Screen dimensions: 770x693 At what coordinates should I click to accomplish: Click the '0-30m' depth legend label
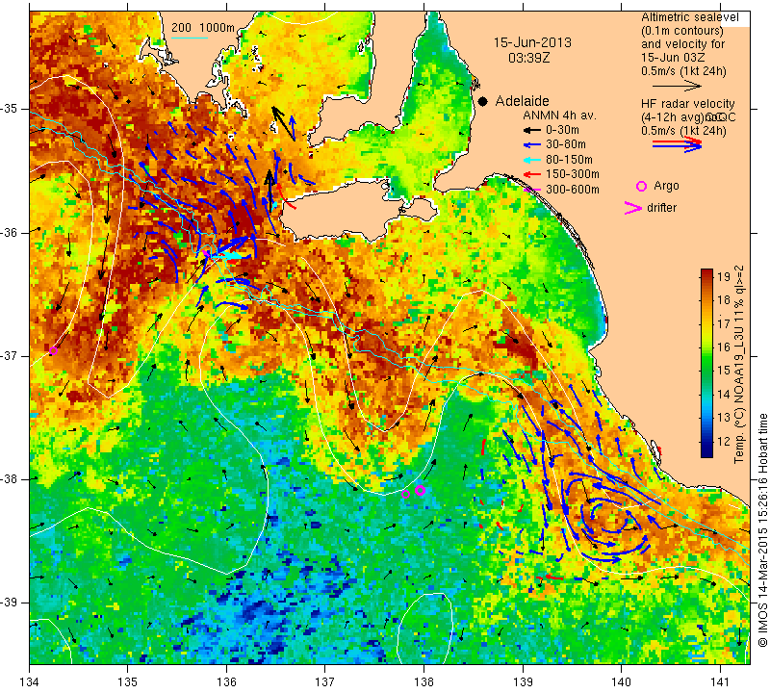coord(562,130)
